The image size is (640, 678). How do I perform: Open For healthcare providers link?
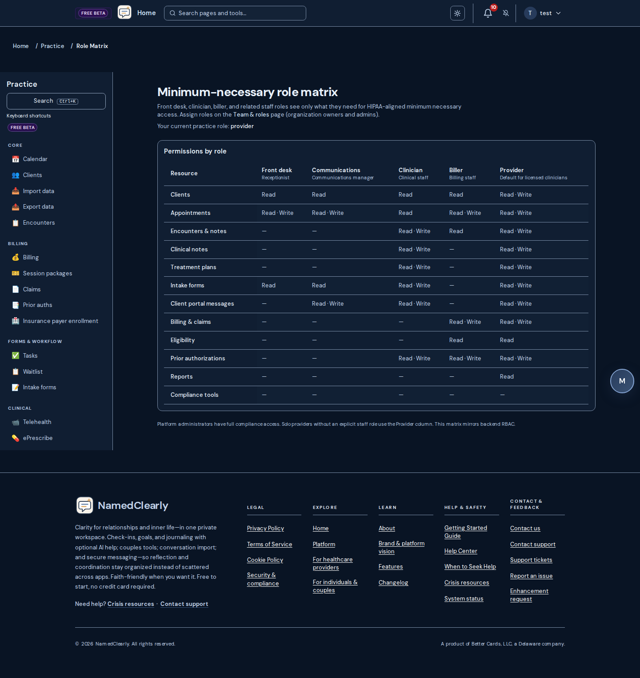tap(332, 563)
